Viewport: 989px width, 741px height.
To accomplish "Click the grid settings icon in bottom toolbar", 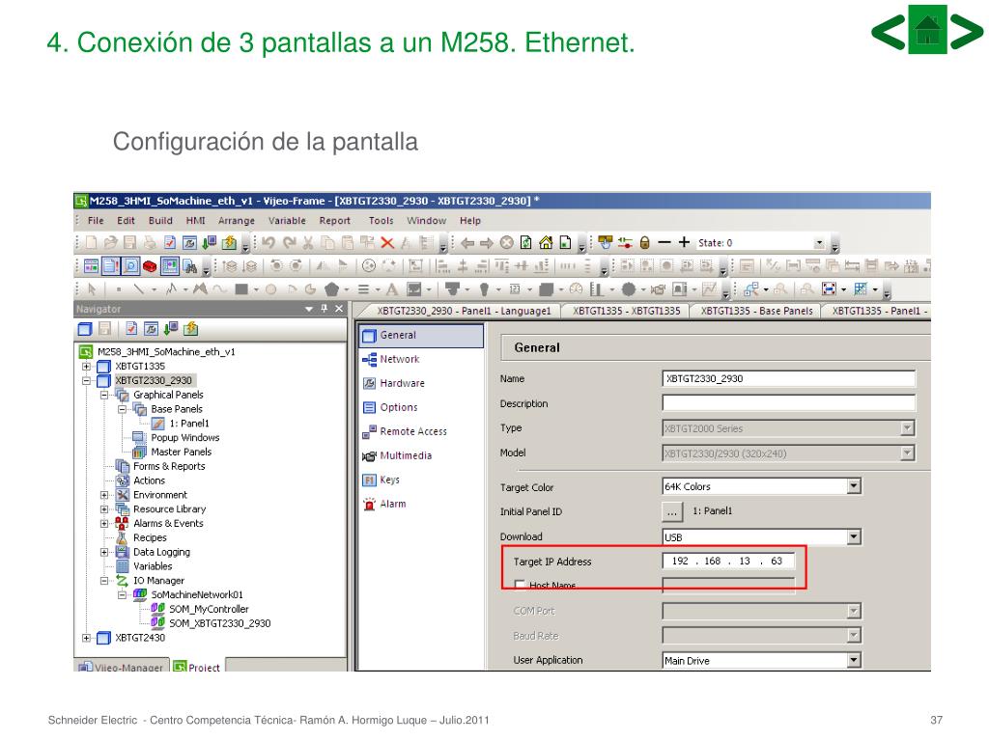I will coord(861,288).
